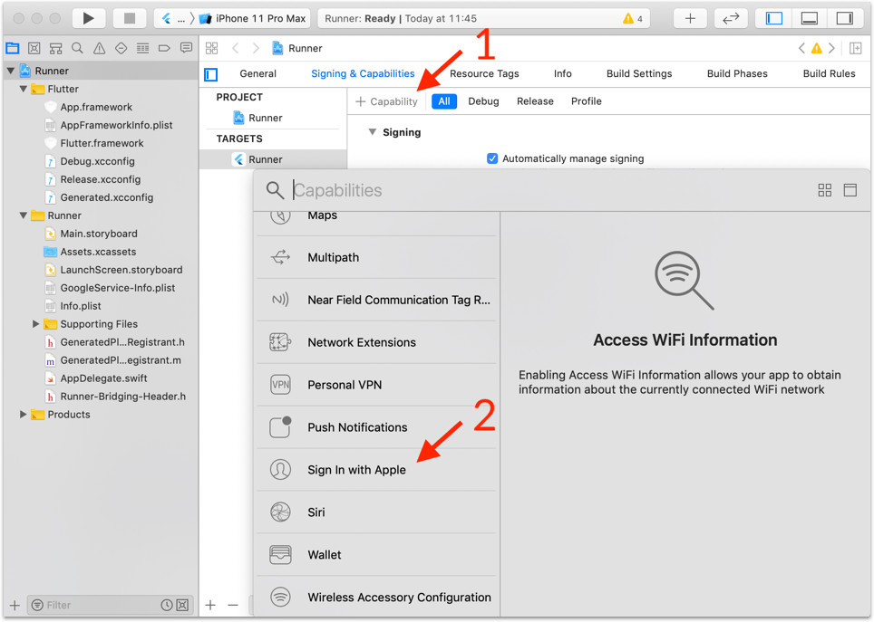Open the iPhone 11 Pro Max device selector
Viewport: 874px width, 622px height.
[x=253, y=18]
